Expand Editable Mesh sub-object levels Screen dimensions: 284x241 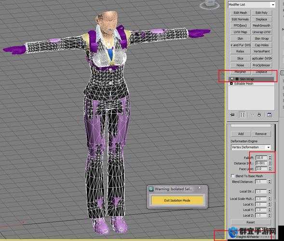[231, 83]
